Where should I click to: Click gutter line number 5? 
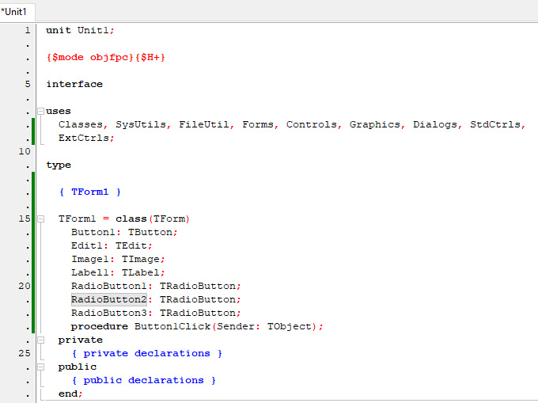(x=27, y=84)
